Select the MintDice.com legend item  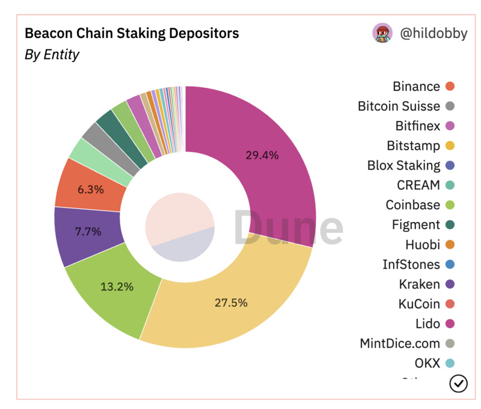tap(400, 343)
